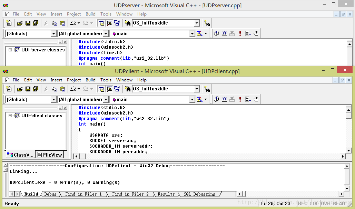Image resolution: width=355 pixels, height=209 pixels.
Task: Click Redo icon in UDPclient toolbar
Action: pos(86,89)
